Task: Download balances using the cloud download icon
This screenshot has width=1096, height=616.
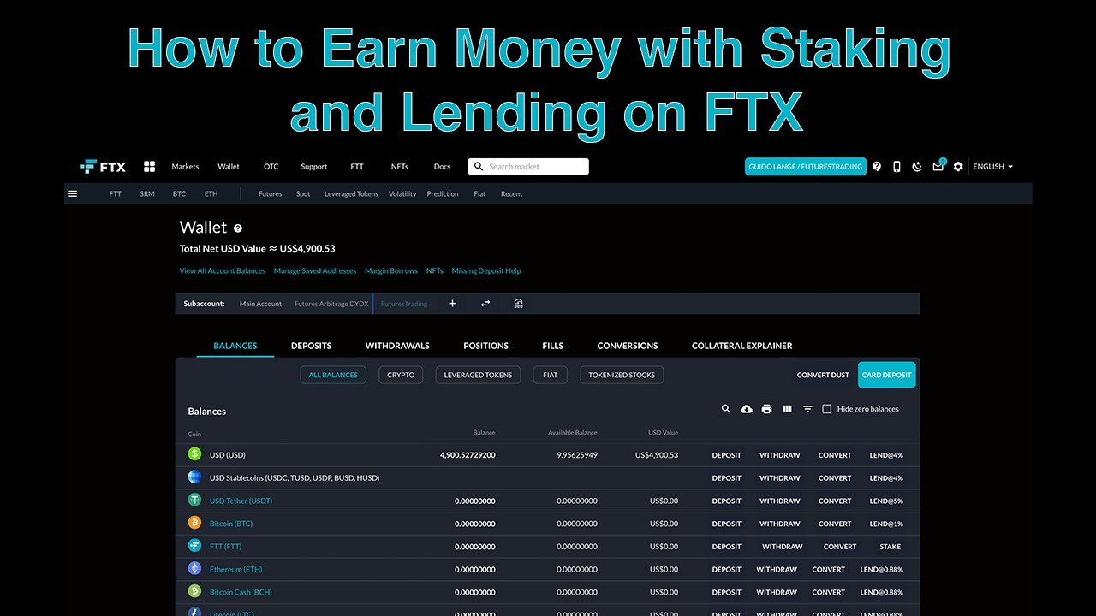Action: (x=746, y=409)
